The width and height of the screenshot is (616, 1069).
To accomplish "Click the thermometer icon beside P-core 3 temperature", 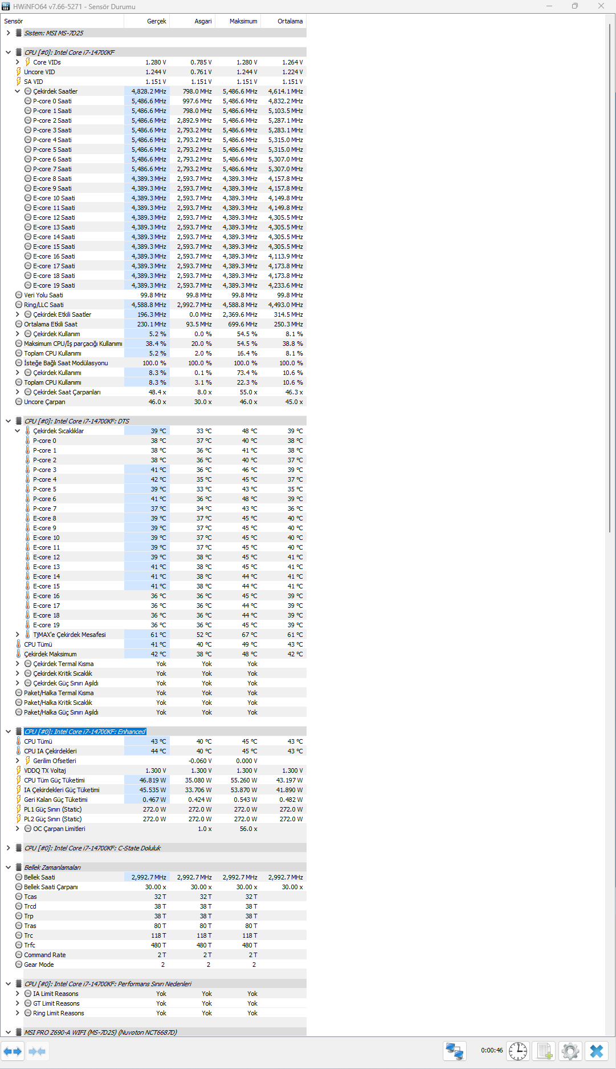I will tap(27, 470).
